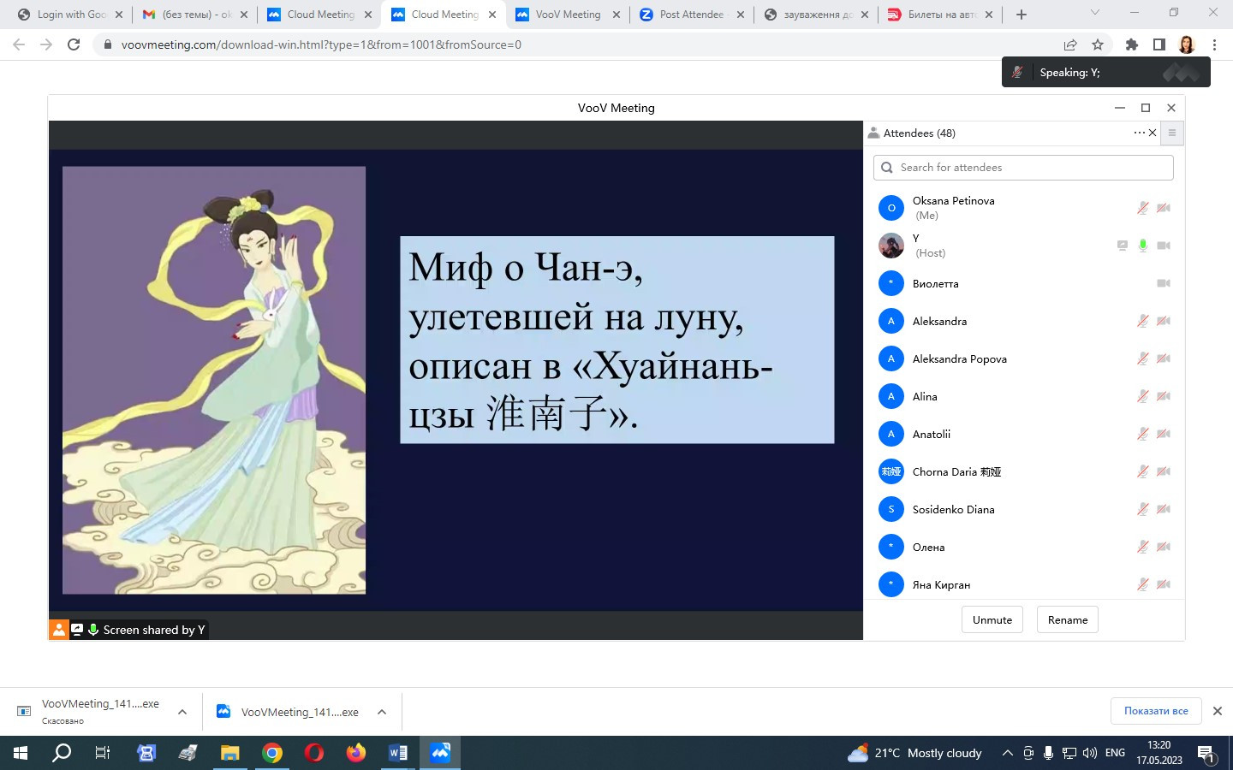The image size is (1233, 770).
Task: Open the tab search dropdown chevron
Action: (1094, 12)
